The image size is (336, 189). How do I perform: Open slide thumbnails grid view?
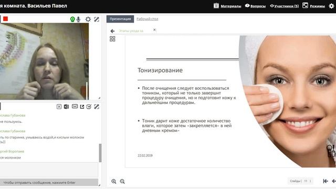[x=112, y=39]
